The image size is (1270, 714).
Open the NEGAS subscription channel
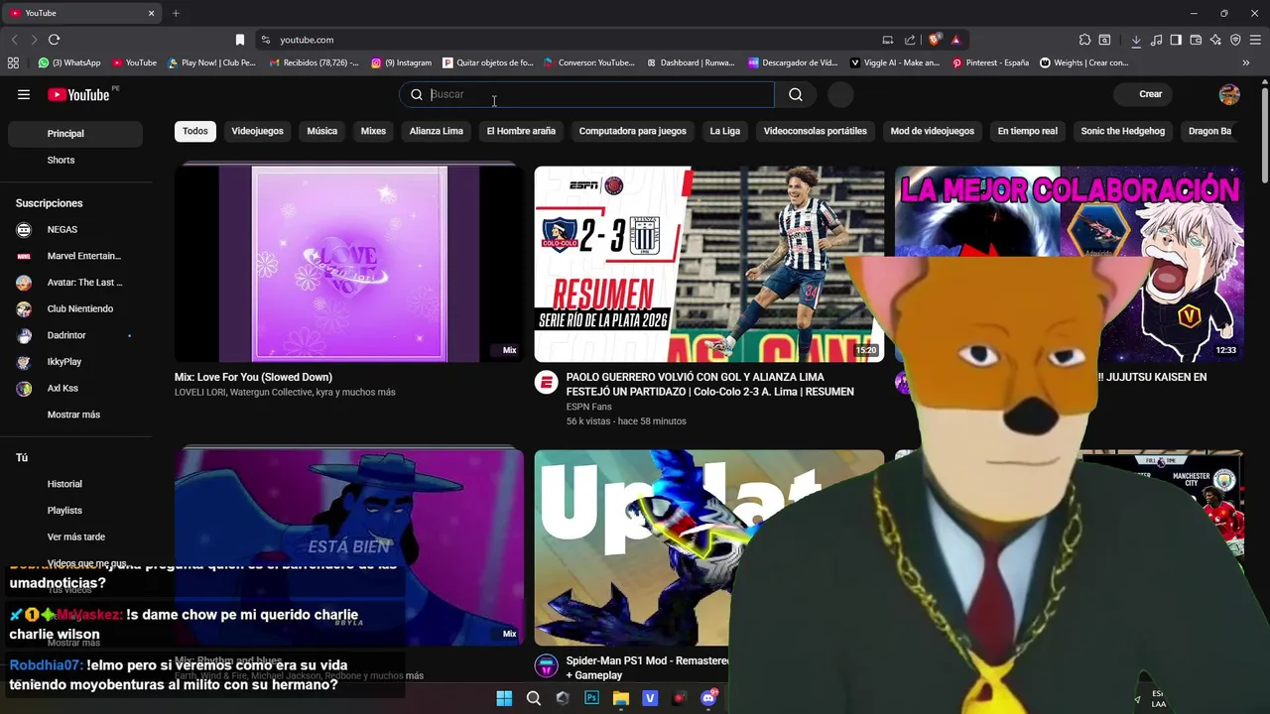pyautogui.click(x=75, y=229)
